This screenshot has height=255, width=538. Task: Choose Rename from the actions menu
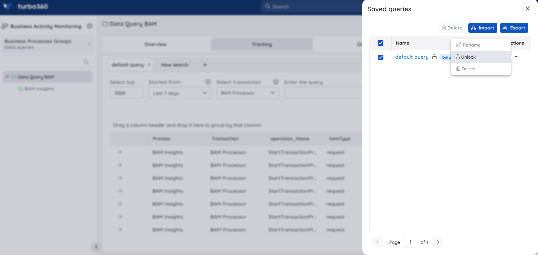coord(481,45)
